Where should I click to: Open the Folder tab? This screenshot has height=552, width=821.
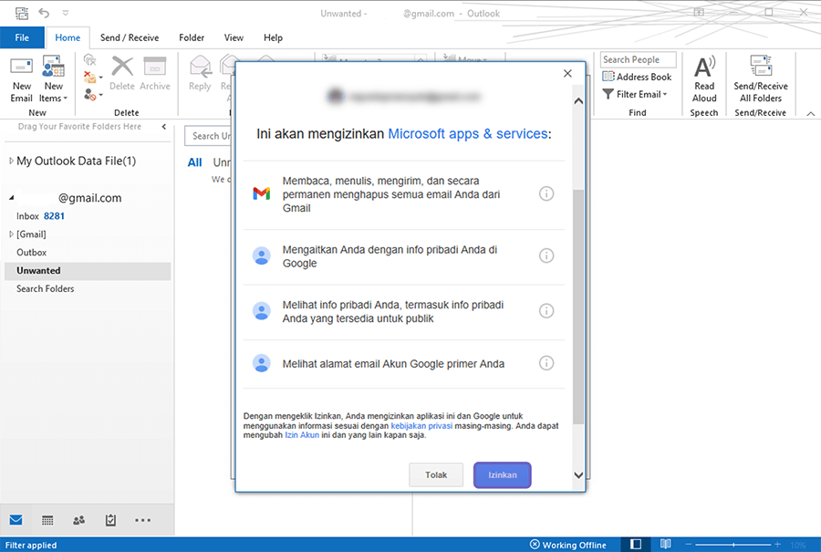point(192,37)
